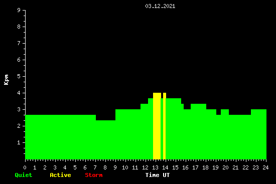Click y-axis value 1
The image size is (276, 184).
point(19,142)
